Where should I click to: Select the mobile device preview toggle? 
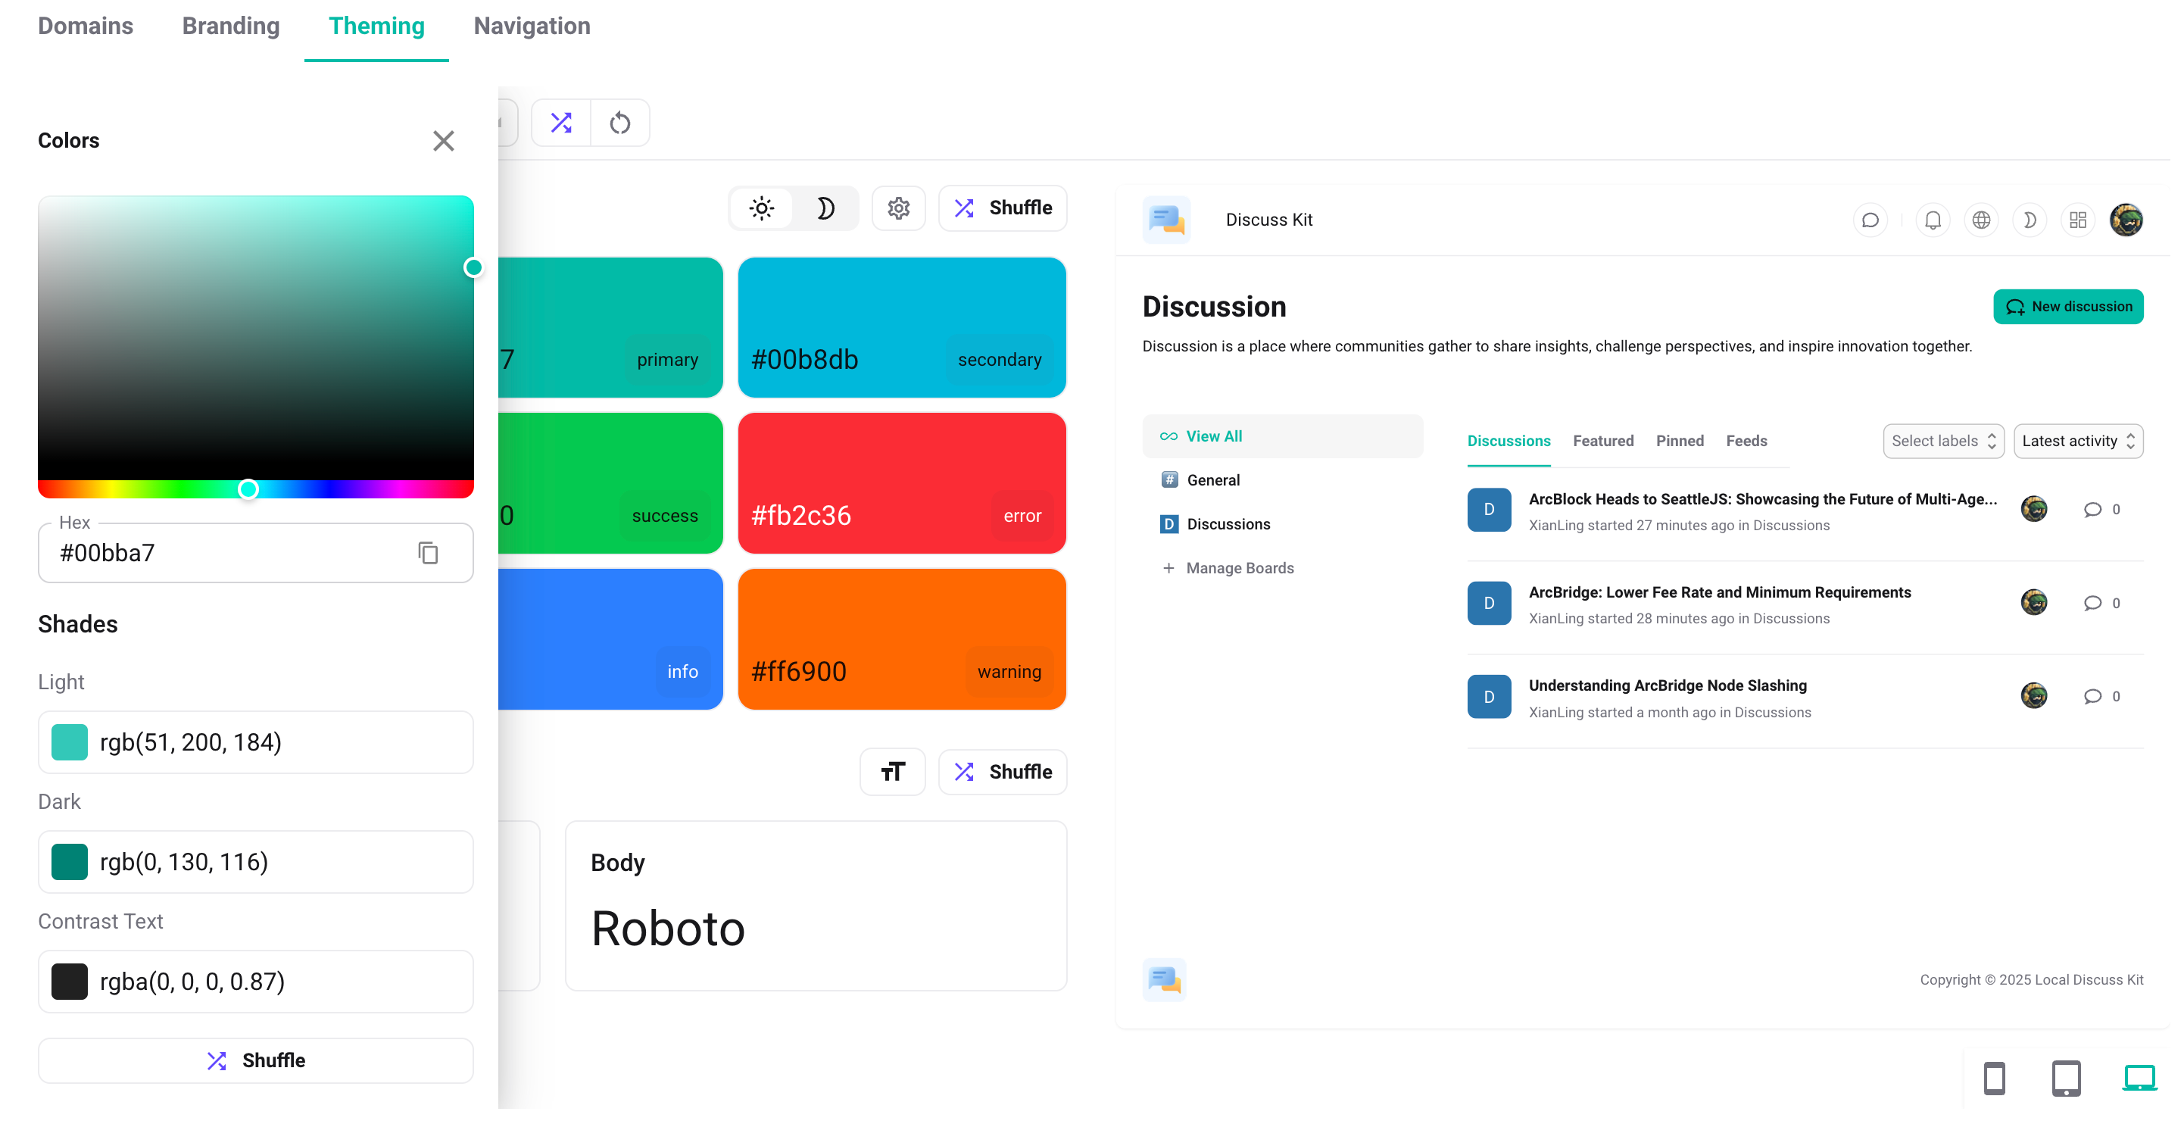[1994, 1079]
